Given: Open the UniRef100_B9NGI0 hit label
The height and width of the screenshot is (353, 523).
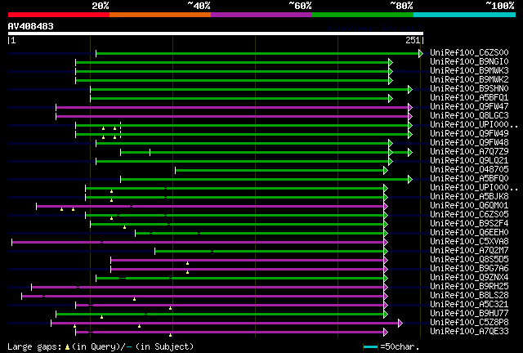Looking at the screenshot, I should 469,61.
